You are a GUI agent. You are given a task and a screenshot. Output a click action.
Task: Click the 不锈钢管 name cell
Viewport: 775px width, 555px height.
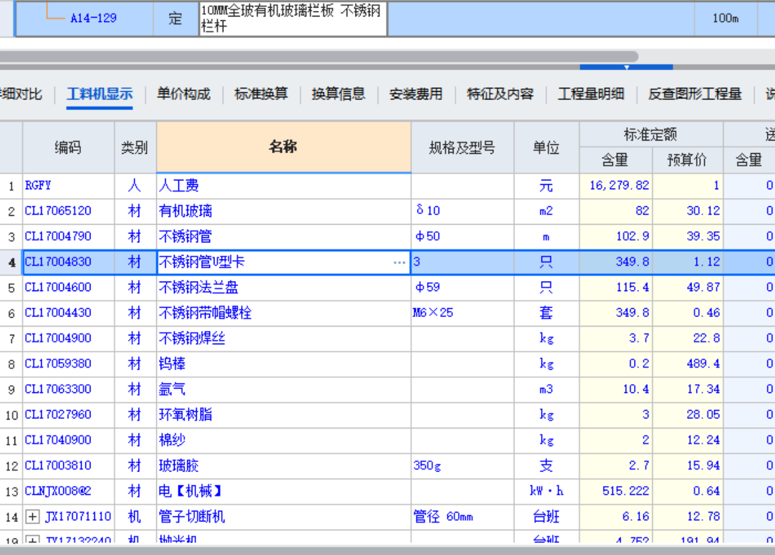point(283,237)
